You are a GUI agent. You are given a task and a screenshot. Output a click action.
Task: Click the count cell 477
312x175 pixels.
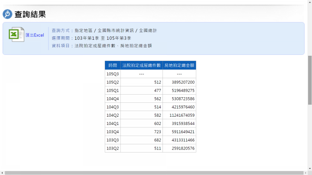[x=141, y=90]
